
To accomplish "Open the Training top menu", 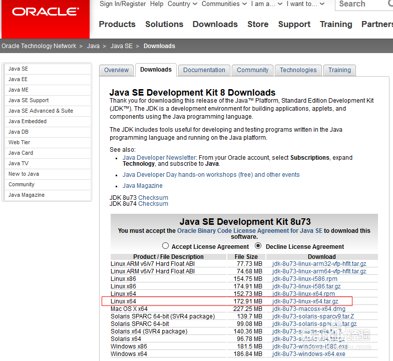I will pos(336,24).
